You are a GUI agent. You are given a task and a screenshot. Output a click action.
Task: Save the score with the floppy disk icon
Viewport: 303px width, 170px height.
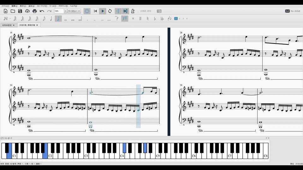tap(20, 11)
